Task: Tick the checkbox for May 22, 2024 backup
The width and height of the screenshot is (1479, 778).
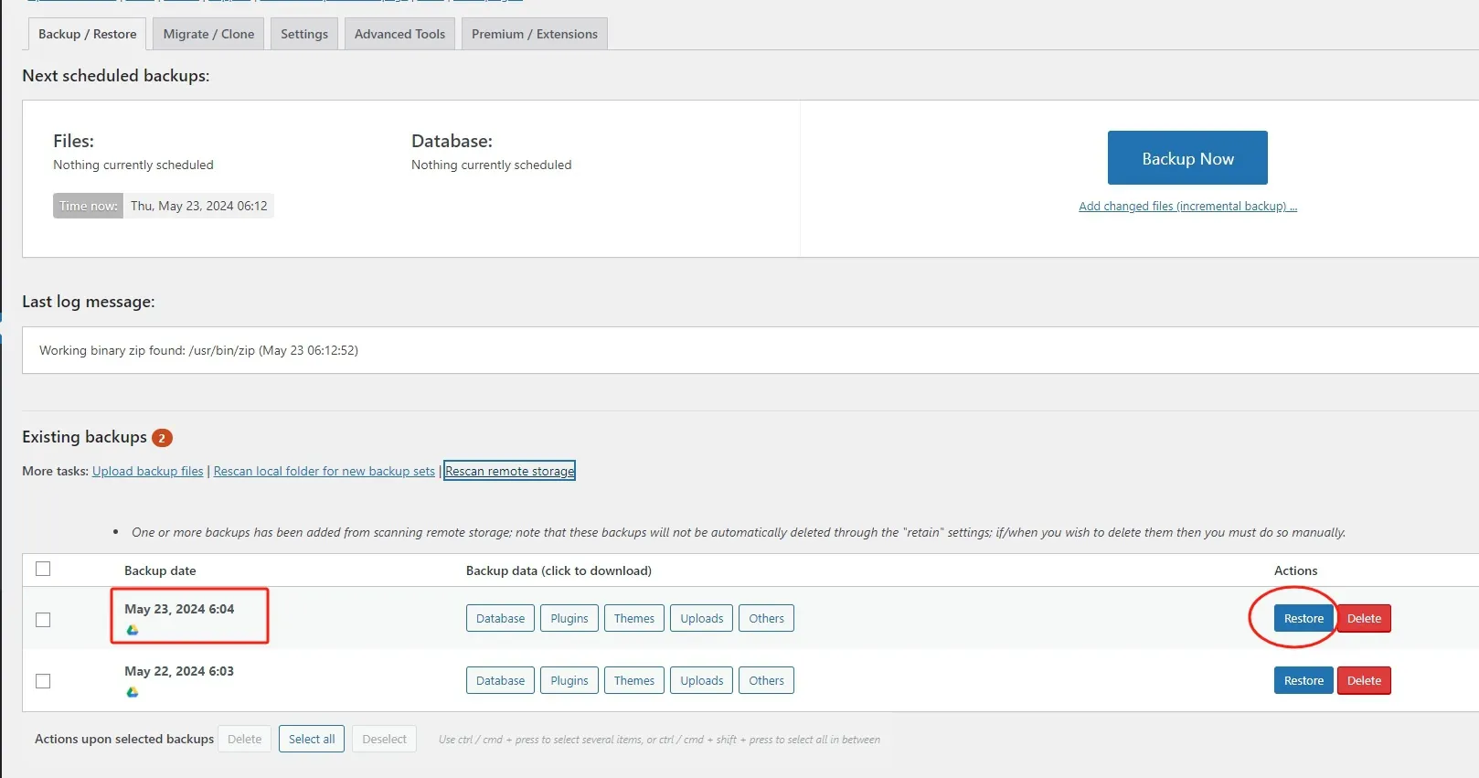Action: [x=43, y=681]
